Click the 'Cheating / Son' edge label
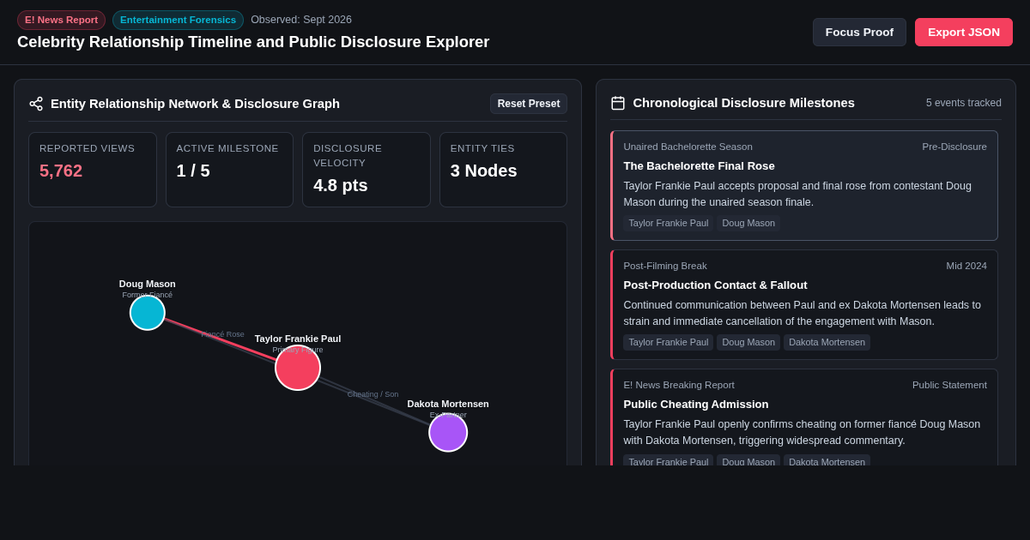This screenshot has height=540, width=1030. (x=373, y=394)
